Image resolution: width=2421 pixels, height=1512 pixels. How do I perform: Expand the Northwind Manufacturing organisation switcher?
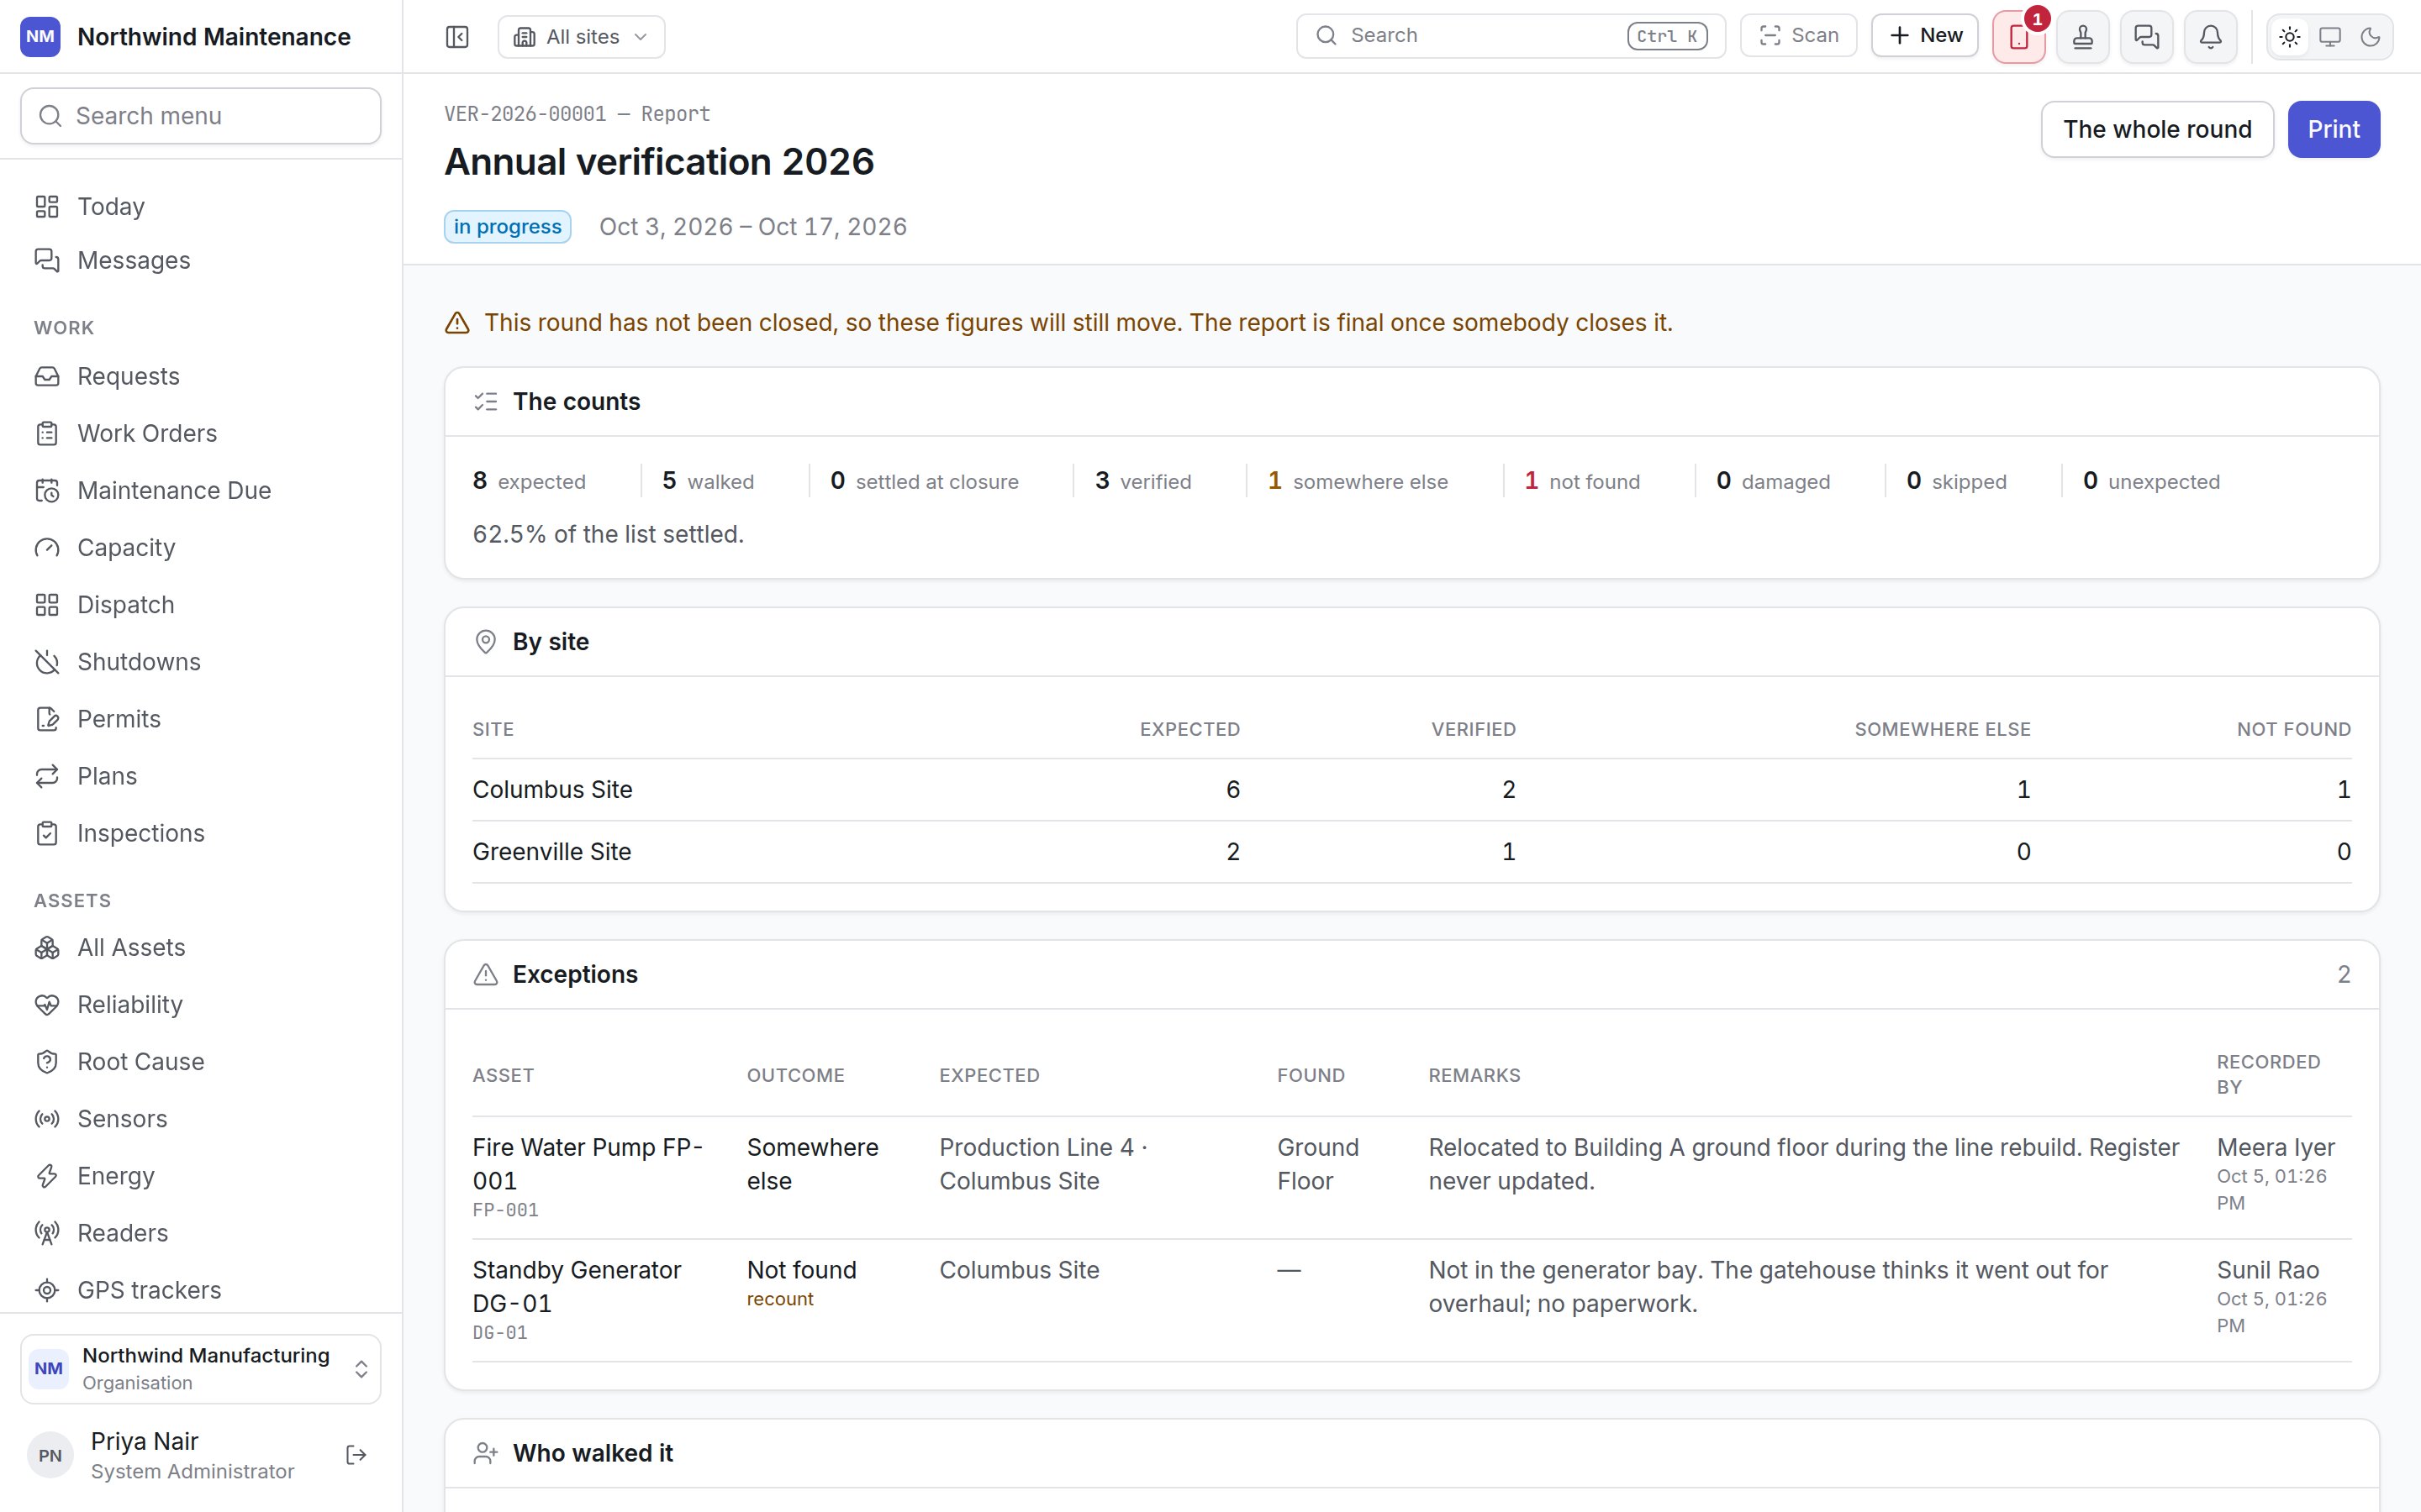coord(201,1368)
